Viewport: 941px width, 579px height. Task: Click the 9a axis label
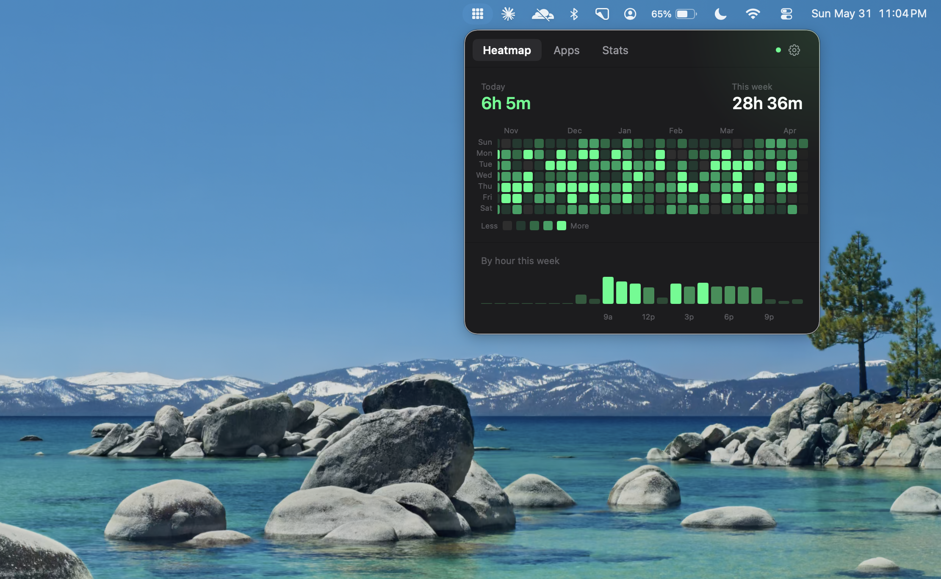(x=608, y=317)
